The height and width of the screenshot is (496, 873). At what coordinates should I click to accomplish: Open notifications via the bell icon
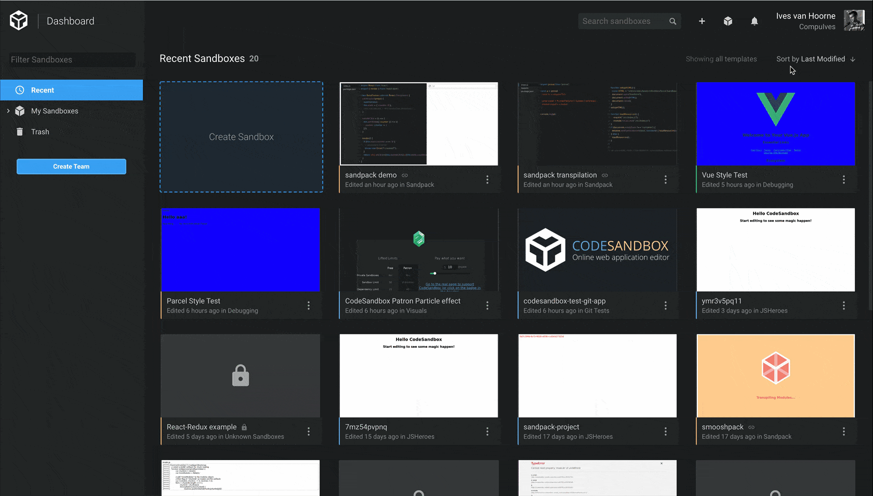pyautogui.click(x=755, y=21)
